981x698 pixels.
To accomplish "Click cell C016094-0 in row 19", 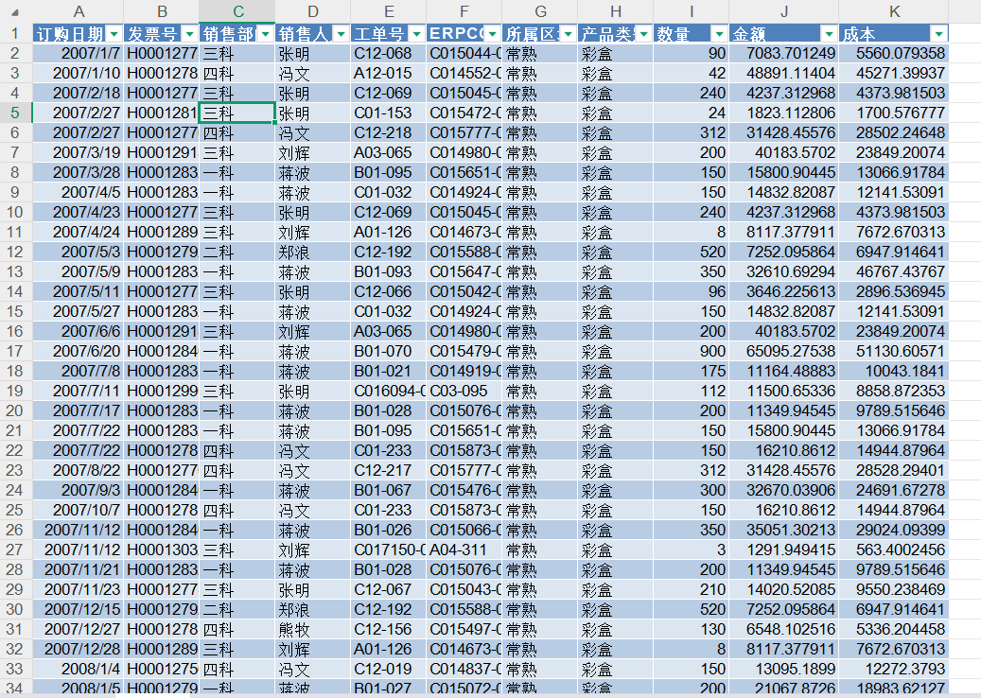I will tap(389, 391).
